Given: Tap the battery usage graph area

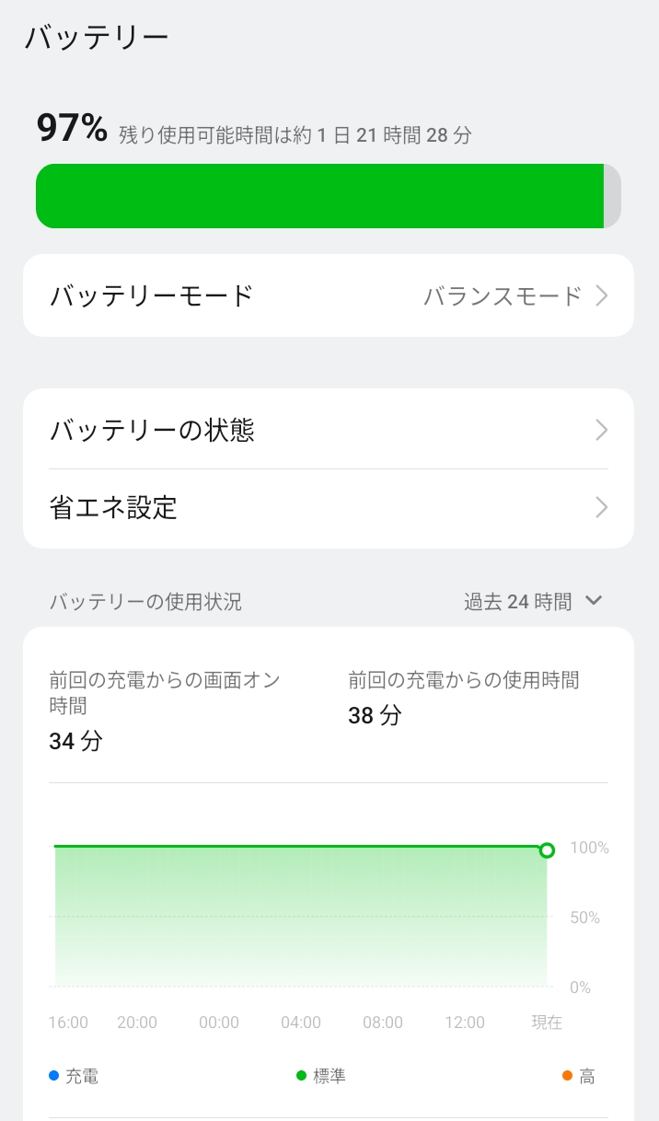Looking at the screenshot, I should [301, 916].
